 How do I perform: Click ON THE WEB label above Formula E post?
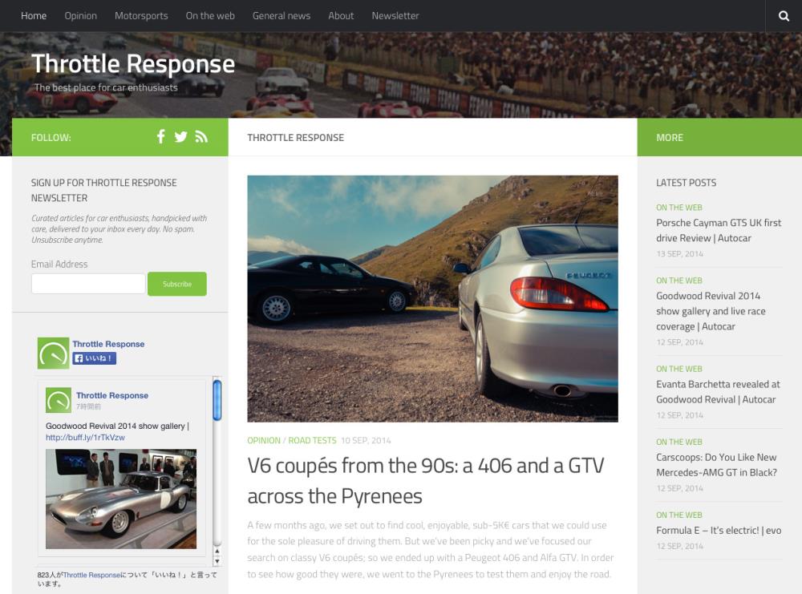click(x=679, y=515)
